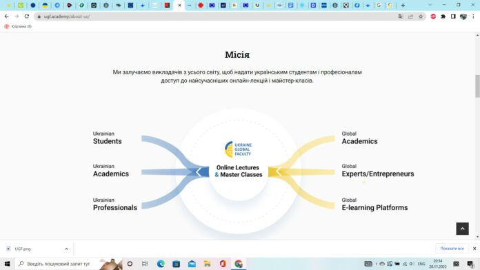The image size is (480, 270).
Task: Click the Місія heading
Action: point(237,54)
